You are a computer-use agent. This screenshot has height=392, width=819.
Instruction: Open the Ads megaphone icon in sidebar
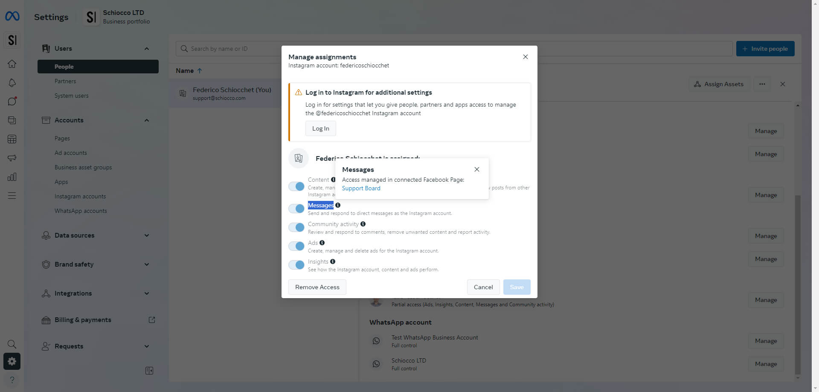[12, 158]
